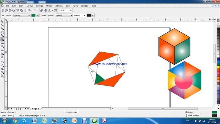
Task: Click the Open file toolbar icon
Action: click(7, 10)
